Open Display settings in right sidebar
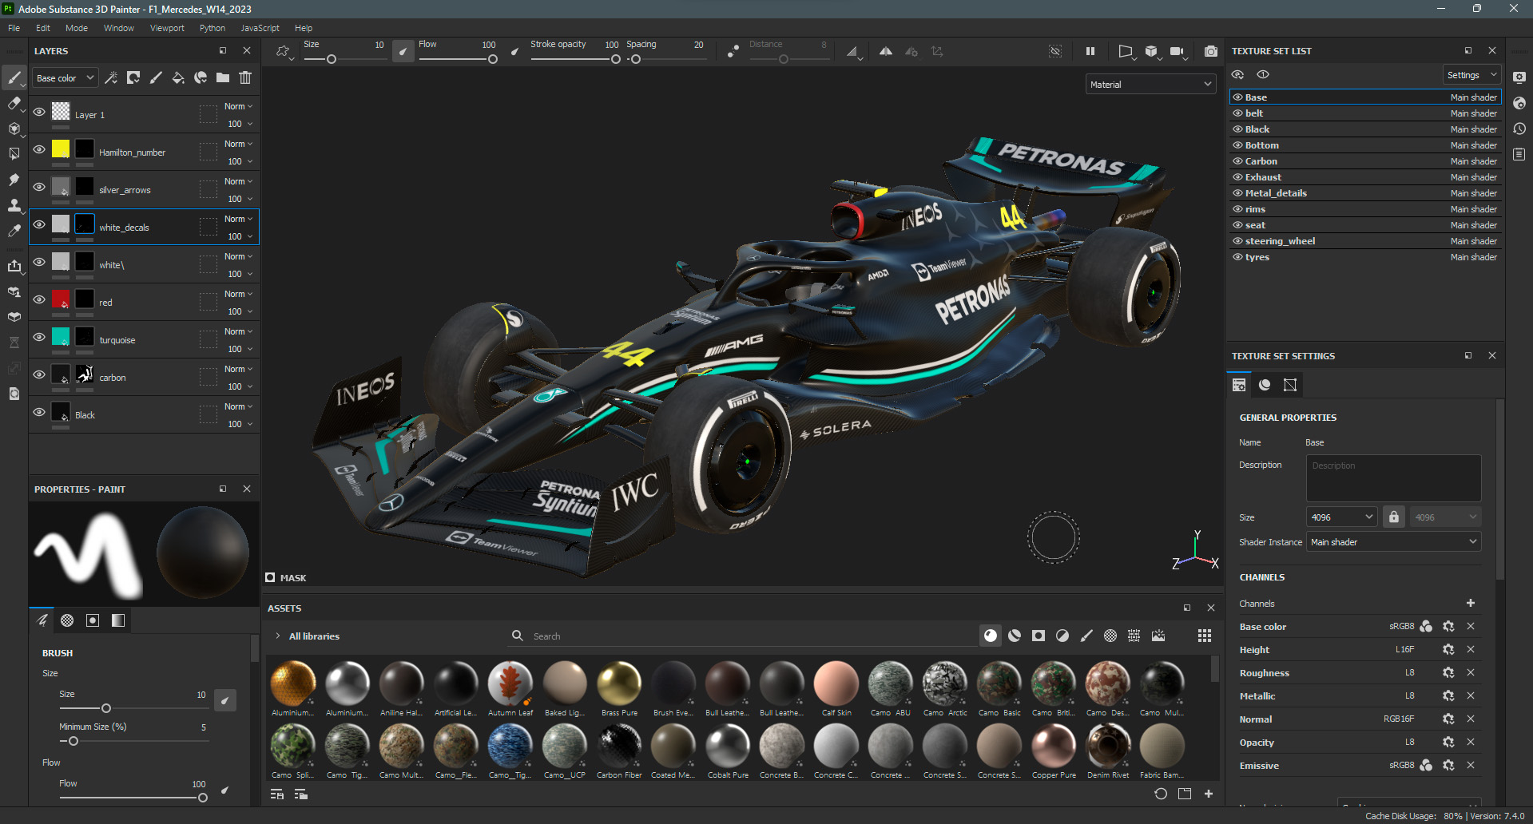This screenshot has height=824, width=1533. tap(1519, 77)
